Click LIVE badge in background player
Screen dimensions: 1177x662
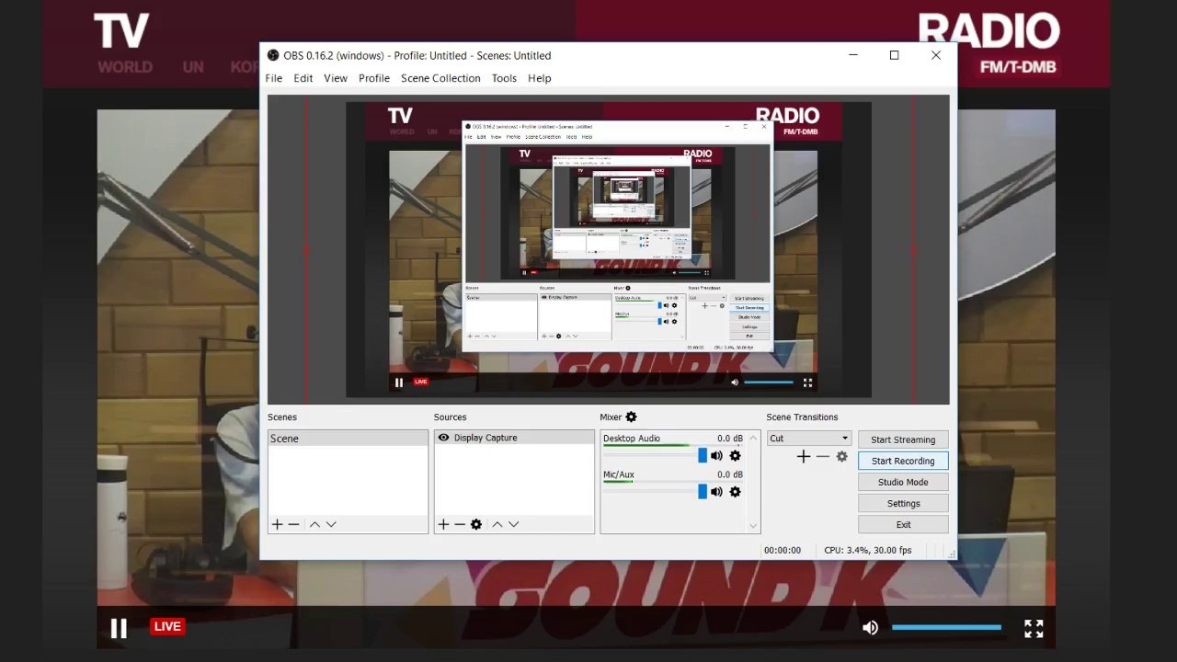click(x=167, y=626)
